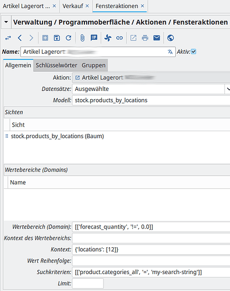
Task: Click the email envelope icon
Action: point(157,38)
